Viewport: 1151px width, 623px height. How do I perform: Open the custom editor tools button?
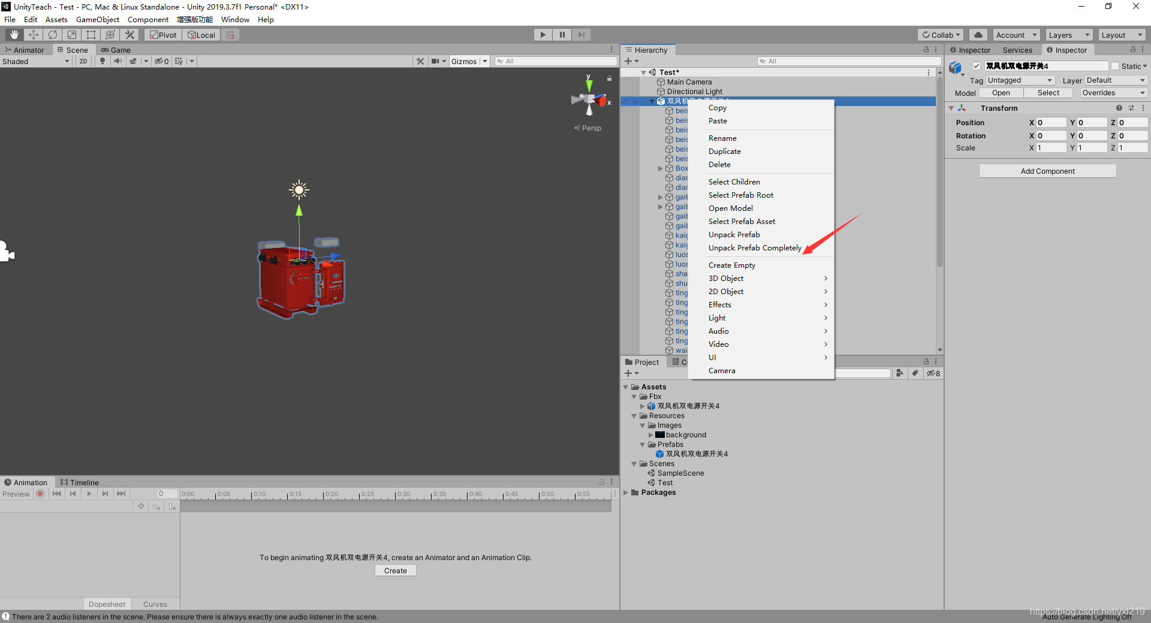point(129,35)
